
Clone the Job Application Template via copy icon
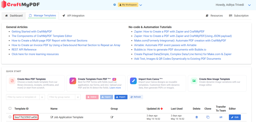point(208,117)
